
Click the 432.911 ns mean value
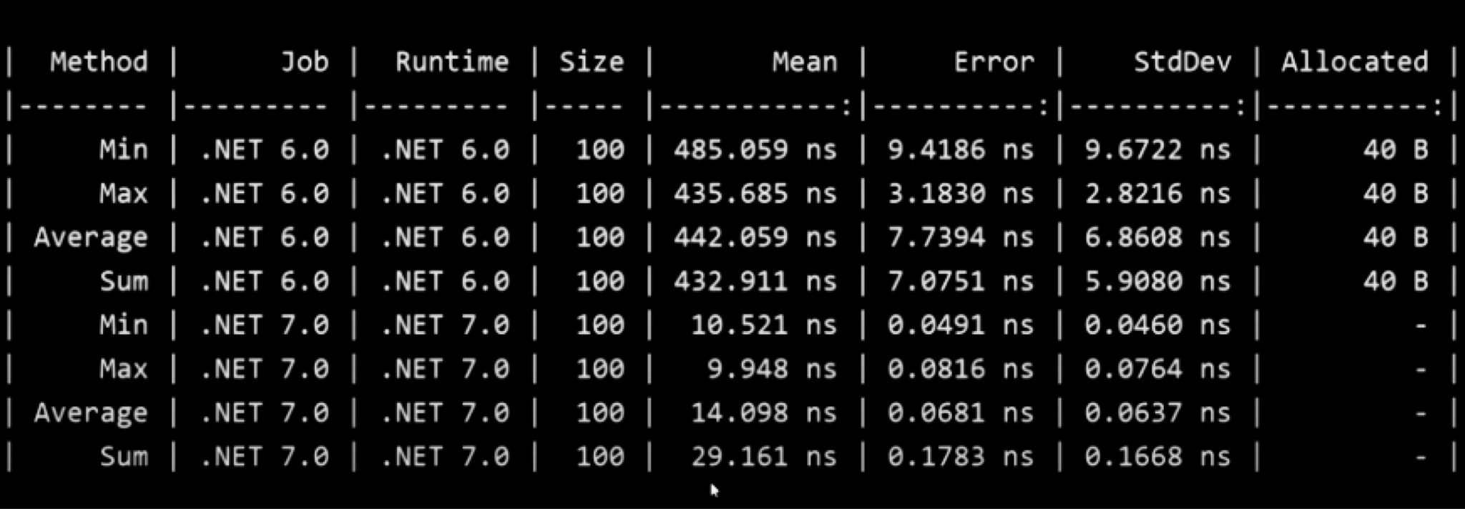point(755,281)
